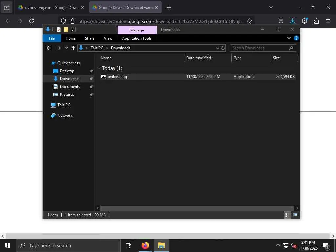Click Downloads in the address breadcrumb
Image resolution: width=336 pixels, height=252 pixels.
(120, 48)
